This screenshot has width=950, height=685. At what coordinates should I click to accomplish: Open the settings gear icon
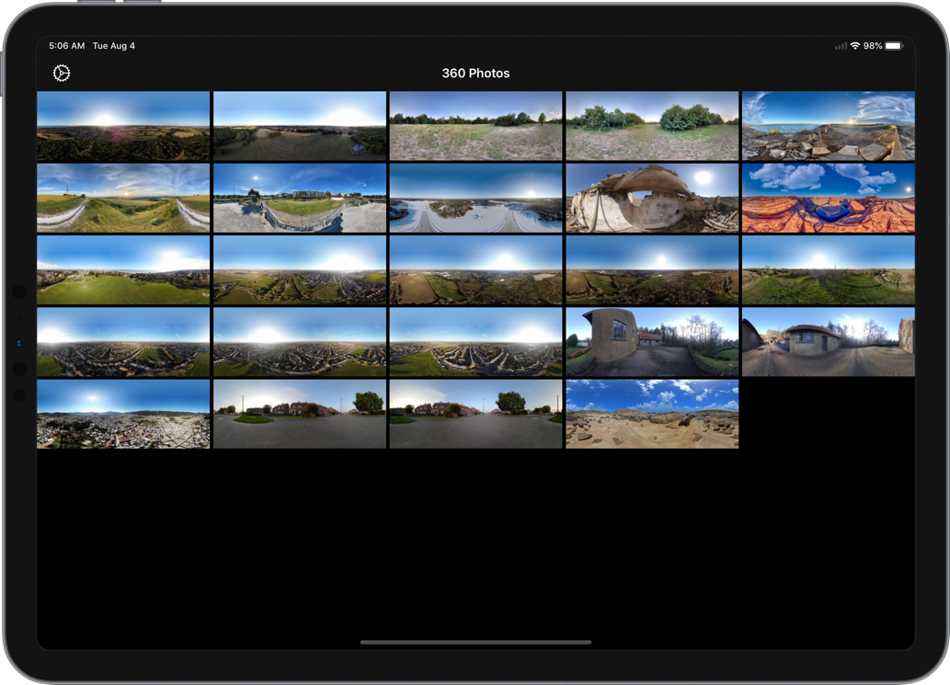point(62,74)
